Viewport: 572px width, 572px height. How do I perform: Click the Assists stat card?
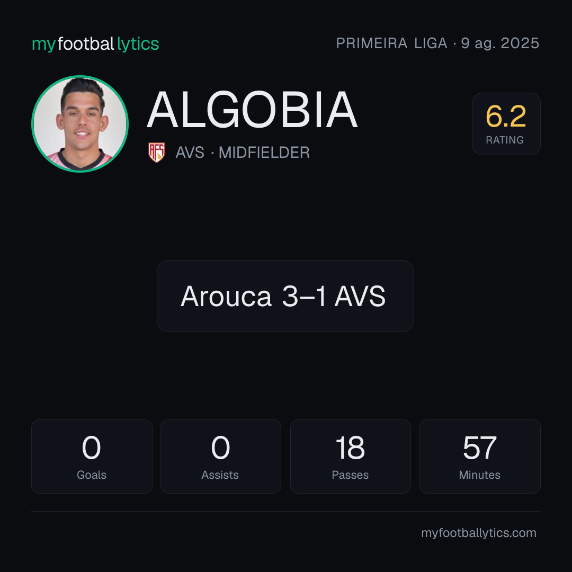point(221,457)
